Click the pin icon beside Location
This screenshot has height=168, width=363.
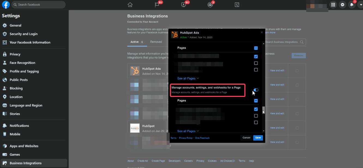click(5, 97)
